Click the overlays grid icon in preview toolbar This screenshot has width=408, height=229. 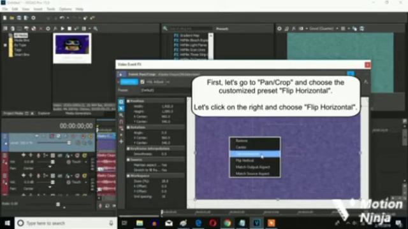point(343,29)
